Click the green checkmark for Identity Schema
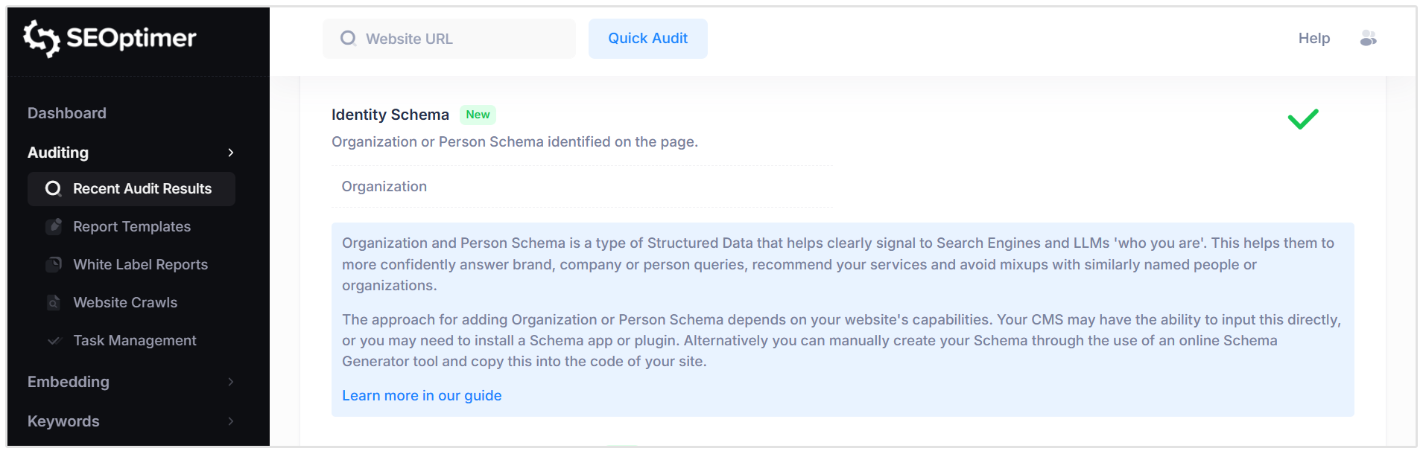 coord(1302,118)
